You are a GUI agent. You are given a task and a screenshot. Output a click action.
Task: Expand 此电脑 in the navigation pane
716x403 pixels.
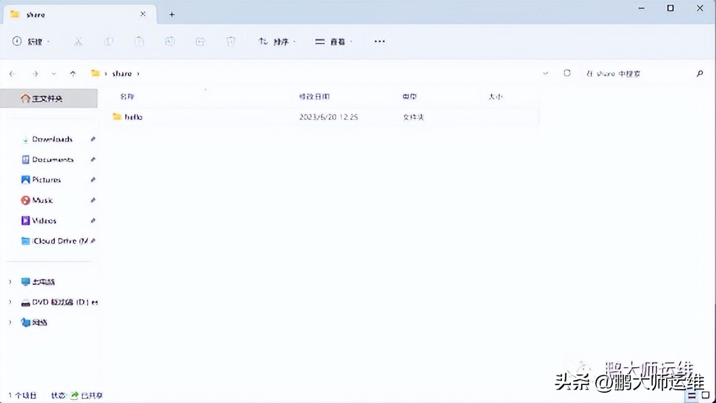tap(10, 281)
